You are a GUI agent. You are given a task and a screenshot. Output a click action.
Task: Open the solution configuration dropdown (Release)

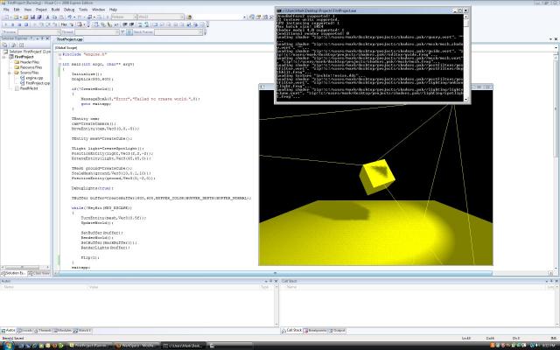pyautogui.click(x=124, y=17)
